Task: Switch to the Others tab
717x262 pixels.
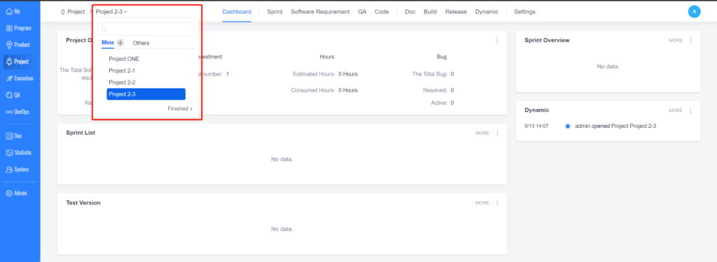Action: pos(141,43)
